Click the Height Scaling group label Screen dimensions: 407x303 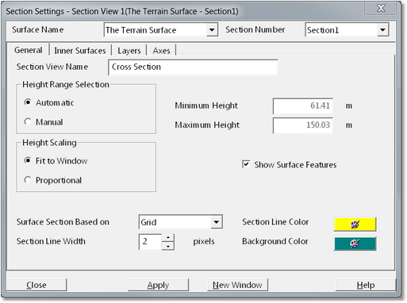click(49, 143)
